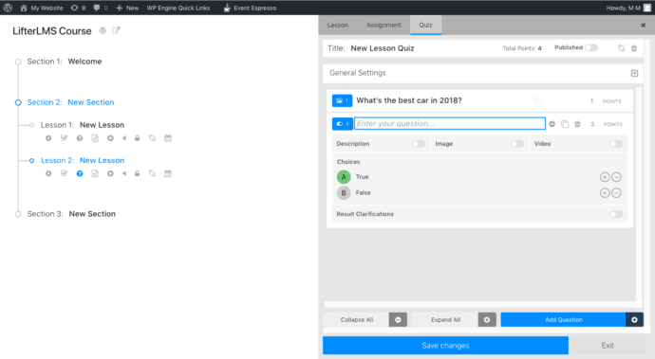Click the Expand All button
The image size is (655, 359).
coord(454,320)
